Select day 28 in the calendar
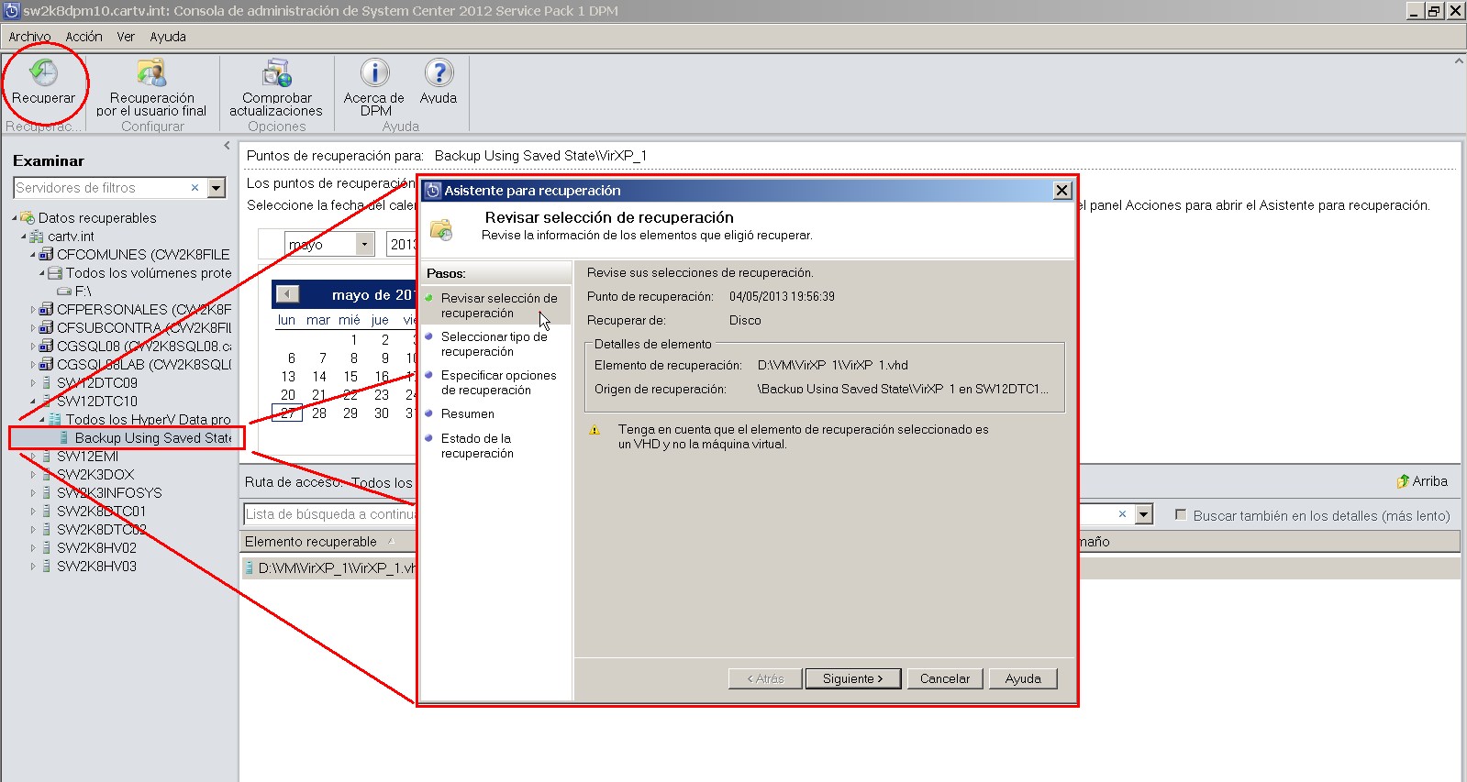1467x782 pixels. [319, 413]
